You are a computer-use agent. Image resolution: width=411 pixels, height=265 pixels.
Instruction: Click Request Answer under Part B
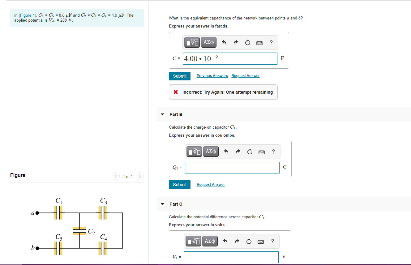tap(211, 184)
